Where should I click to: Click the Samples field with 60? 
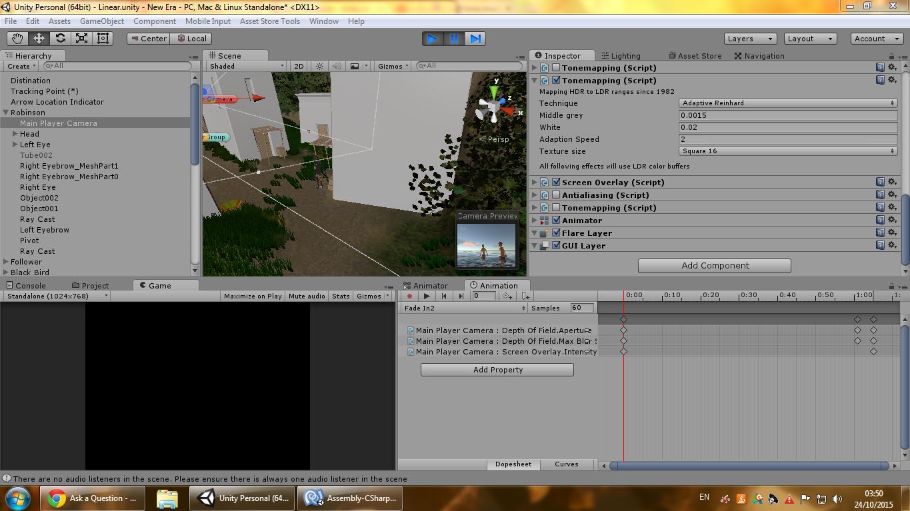click(582, 308)
